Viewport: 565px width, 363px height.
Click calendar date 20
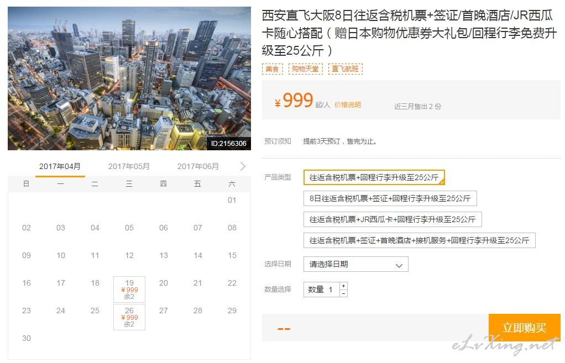click(x=164, y=283)
